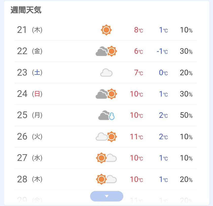
Task: Select the date 21 (木) row label
Action: (x=29, y=30)
